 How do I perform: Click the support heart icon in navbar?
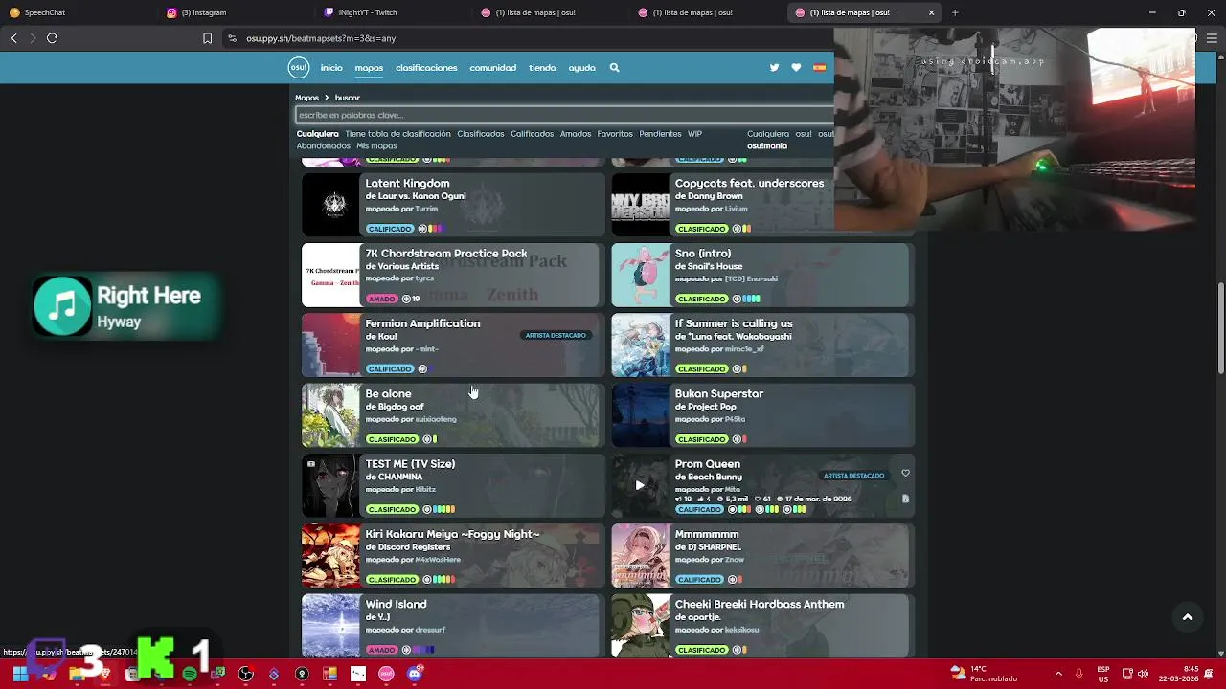click(796, 68)
